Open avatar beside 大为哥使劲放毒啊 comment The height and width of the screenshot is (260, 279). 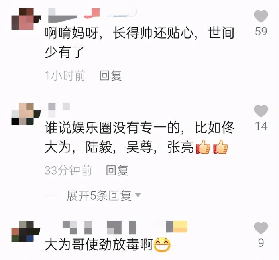coord(26,231)
